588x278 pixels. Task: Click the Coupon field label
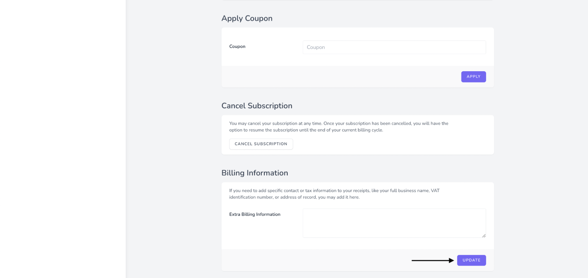[x=237, y=46]
